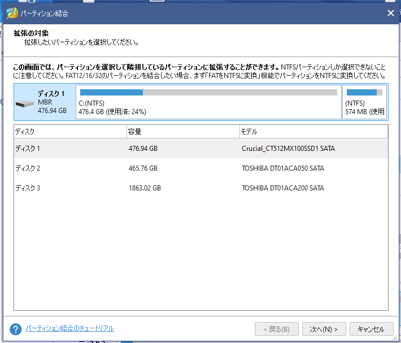Click the 574 MB partition usage bar
This screenshot has width=401, height=343.
click(364, 92)
